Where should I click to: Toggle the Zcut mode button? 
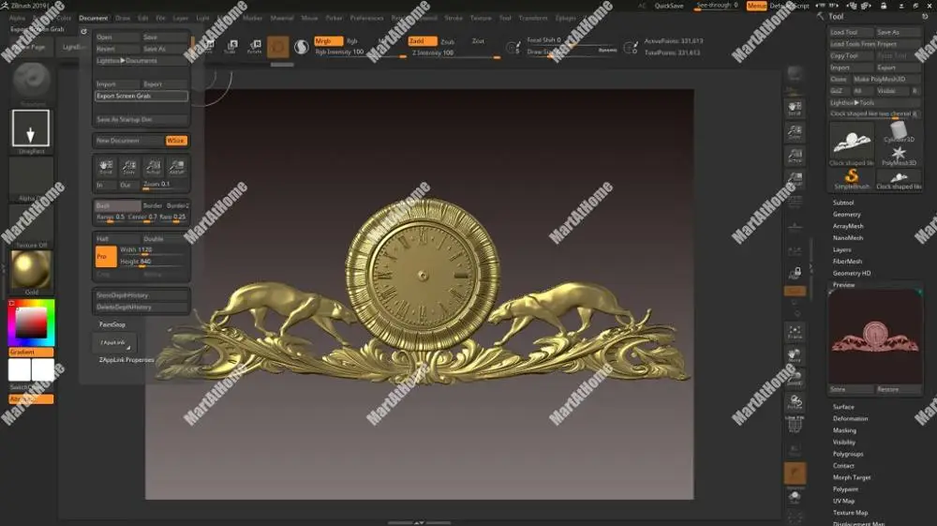pyautogui.click(x=478, y=41)
